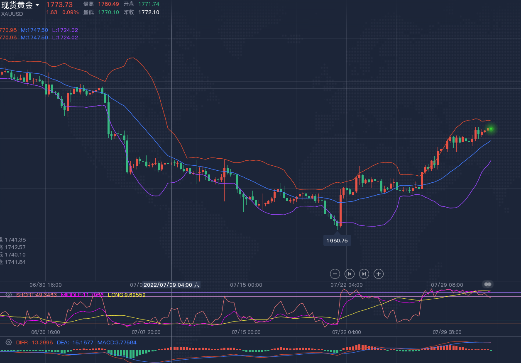Jump to latest data with skip-forward icon
The width and height of the screenshot is (521, 363).
(x=364, y=274)
